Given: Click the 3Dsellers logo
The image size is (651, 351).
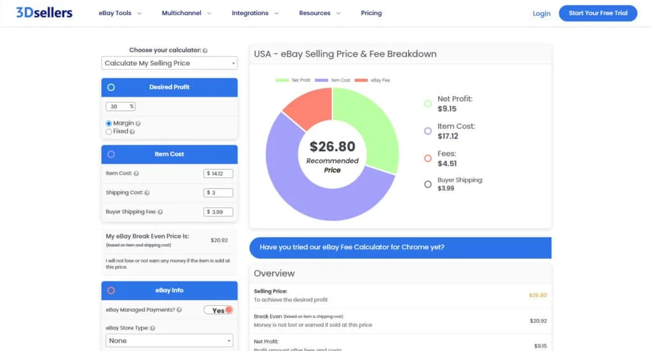Looking at the screenshot, I should pos(44,13).
